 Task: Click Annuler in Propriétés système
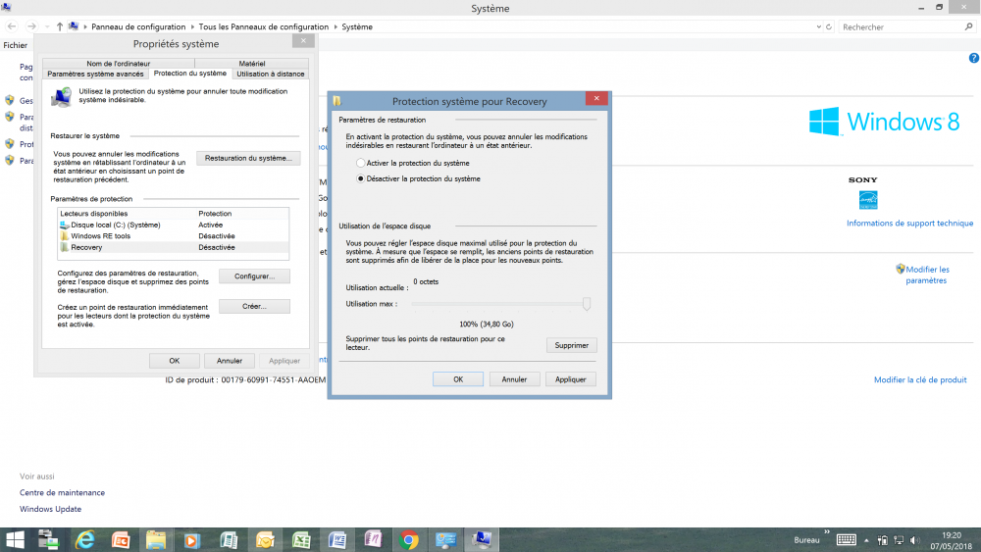coord(230,361)
